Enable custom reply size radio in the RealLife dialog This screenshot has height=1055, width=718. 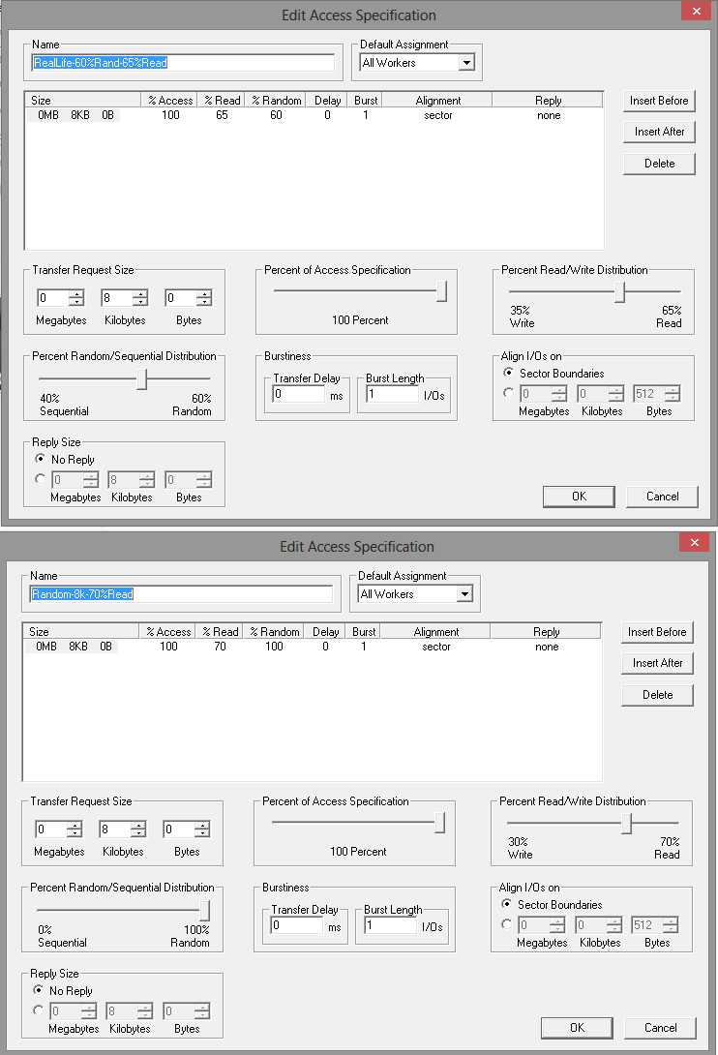(x=40, y=479)
